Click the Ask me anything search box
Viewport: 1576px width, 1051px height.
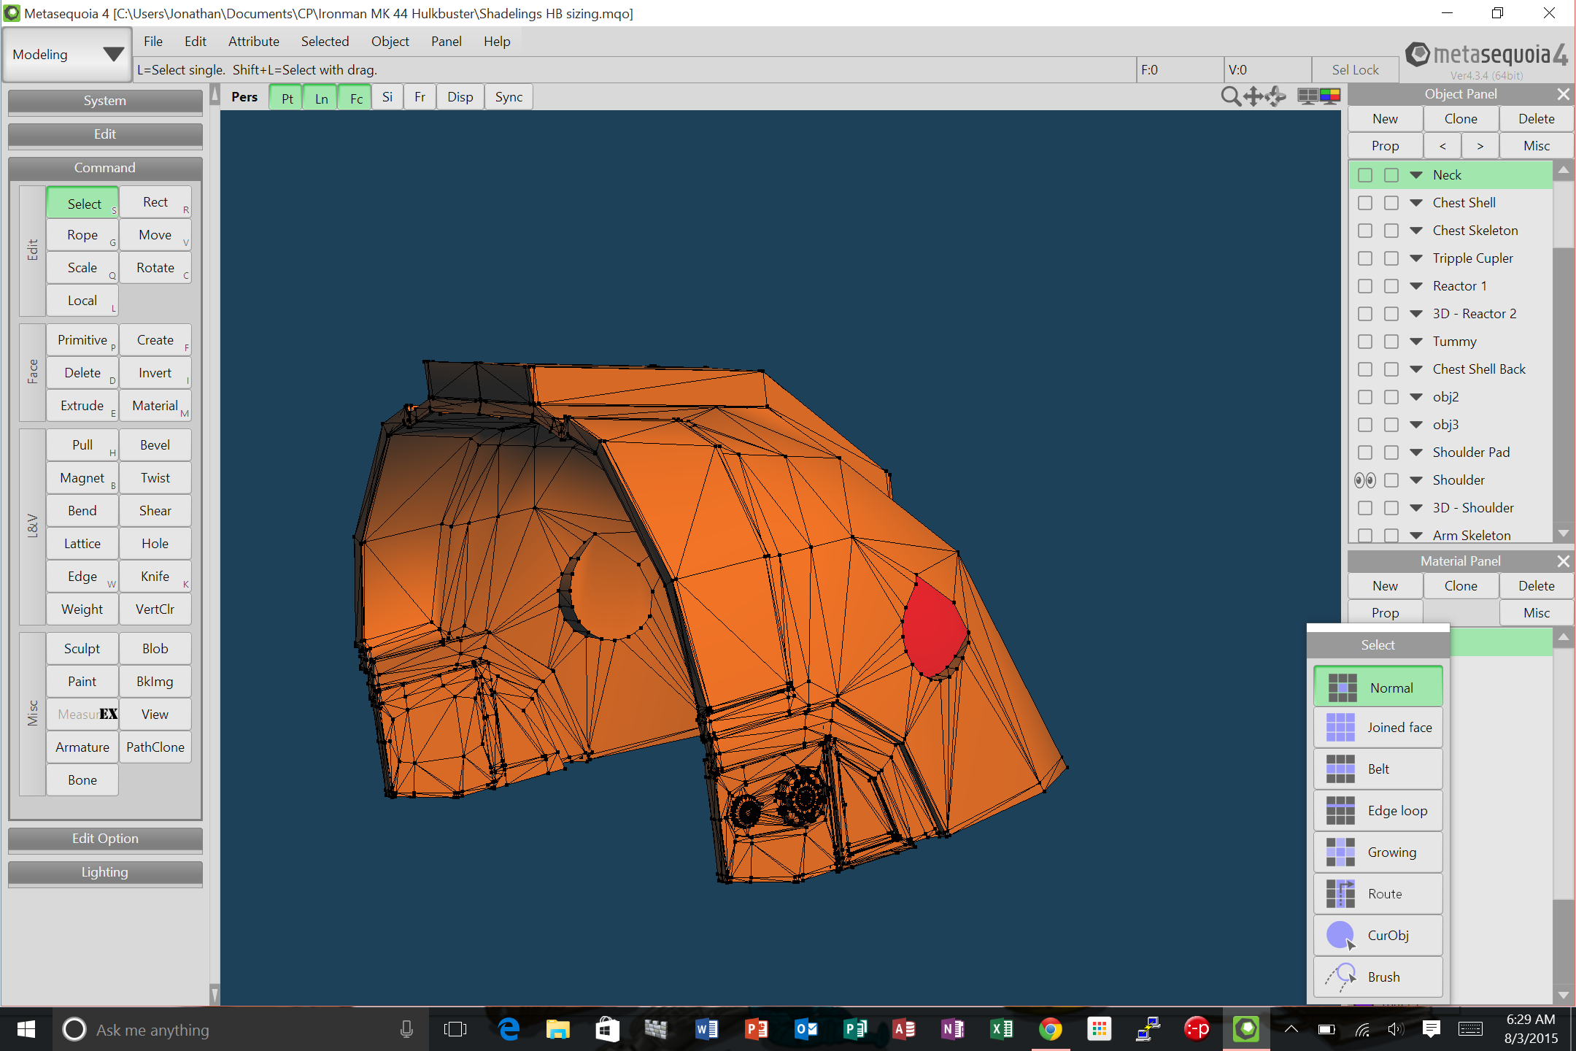point(241,1030)
